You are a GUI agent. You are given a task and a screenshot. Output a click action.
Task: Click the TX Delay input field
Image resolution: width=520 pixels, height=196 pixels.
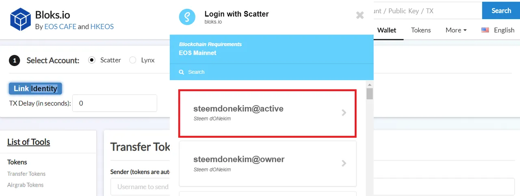[115, 103]
